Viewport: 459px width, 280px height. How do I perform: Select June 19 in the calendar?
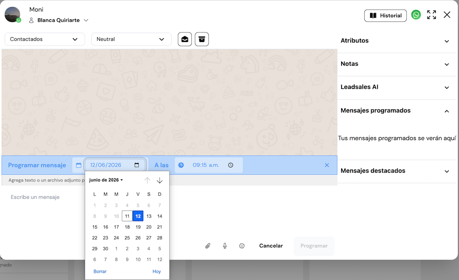138,227
